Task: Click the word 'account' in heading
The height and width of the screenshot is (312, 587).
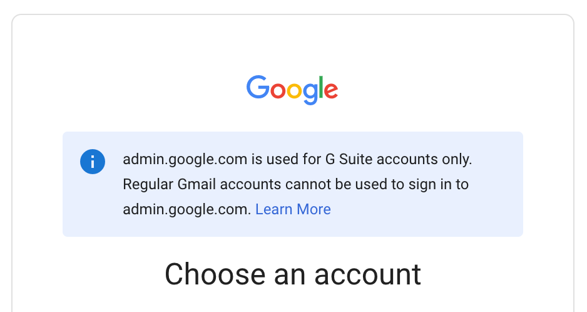Action: (x=367, y=274)
